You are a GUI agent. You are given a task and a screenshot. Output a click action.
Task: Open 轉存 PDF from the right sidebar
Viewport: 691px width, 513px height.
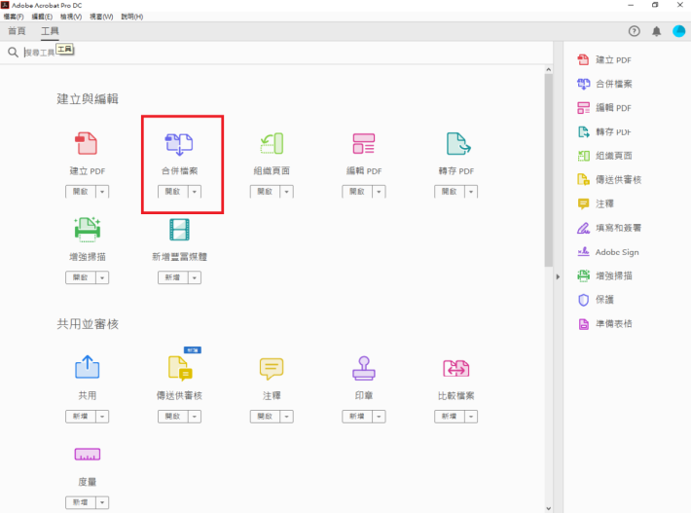click(604, 131)
